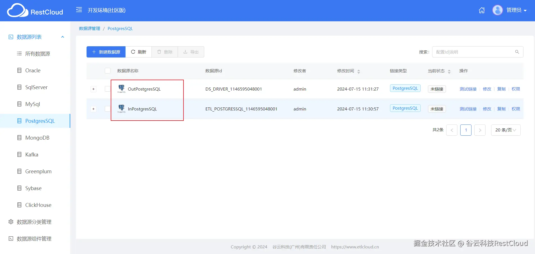
Task: Click the ClickHouse icon in sidebar
Action: click(x=19, y=205)
